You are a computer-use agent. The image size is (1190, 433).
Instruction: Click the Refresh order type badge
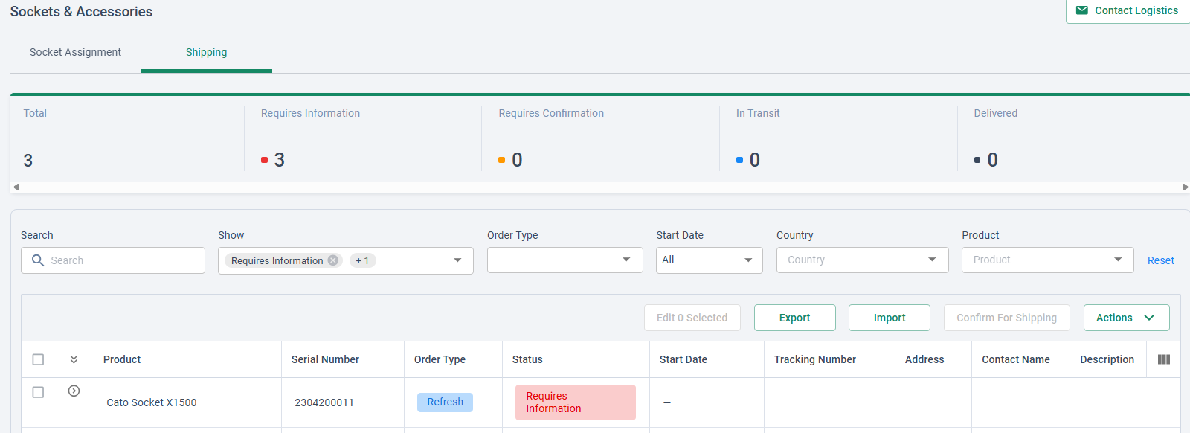(445, 402)
